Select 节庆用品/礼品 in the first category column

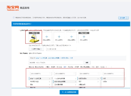[40, 82]
